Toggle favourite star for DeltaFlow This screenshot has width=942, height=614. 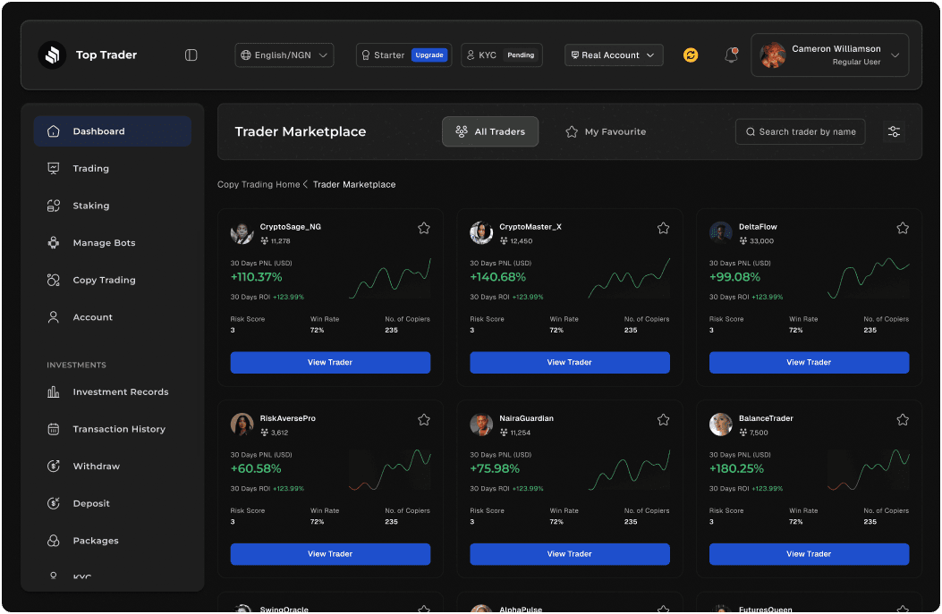(x=903, y=229)
